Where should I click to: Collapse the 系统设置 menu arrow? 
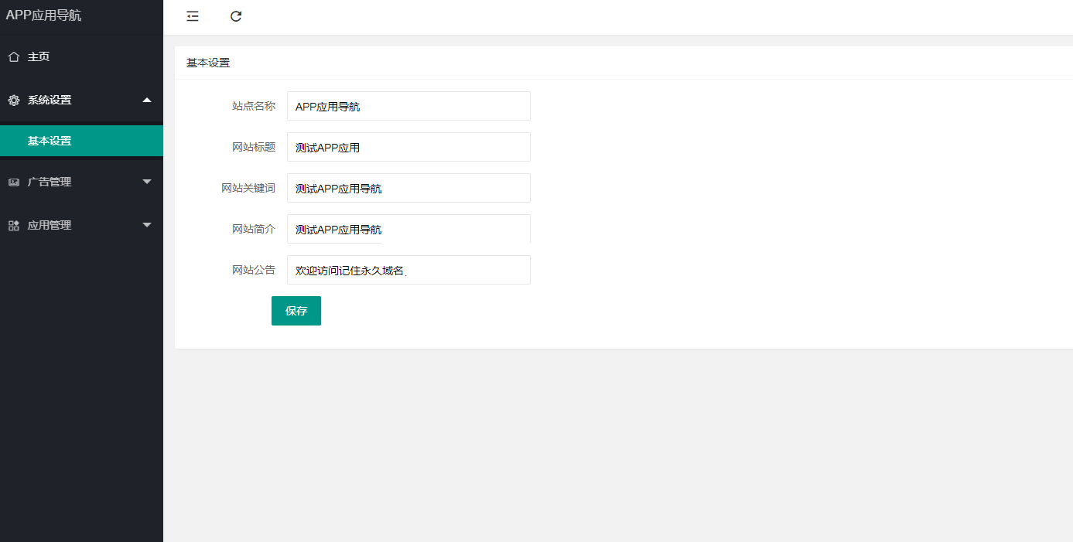[x=147, y=100]
